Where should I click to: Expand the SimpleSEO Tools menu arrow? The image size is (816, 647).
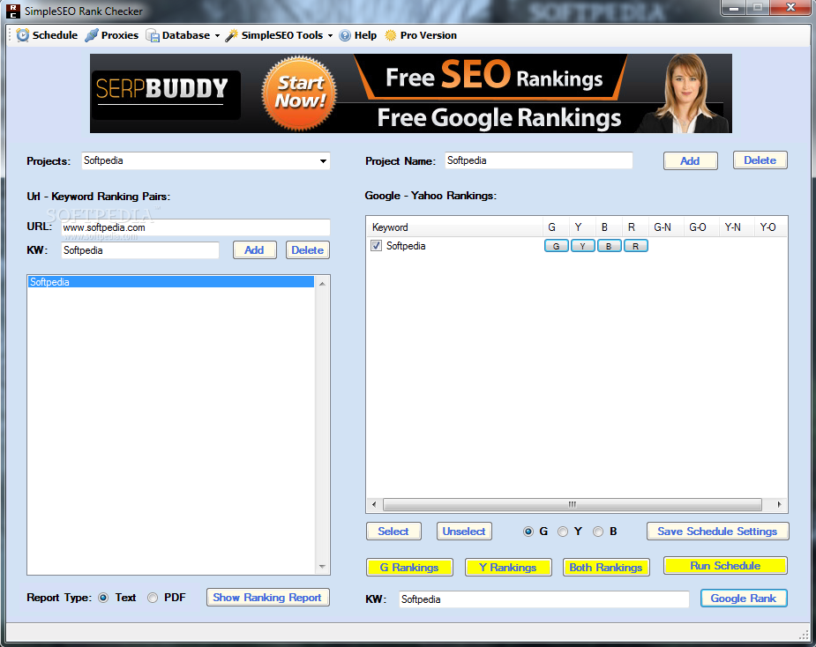(330, 36)
